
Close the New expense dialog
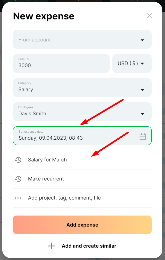click(150, 16)
